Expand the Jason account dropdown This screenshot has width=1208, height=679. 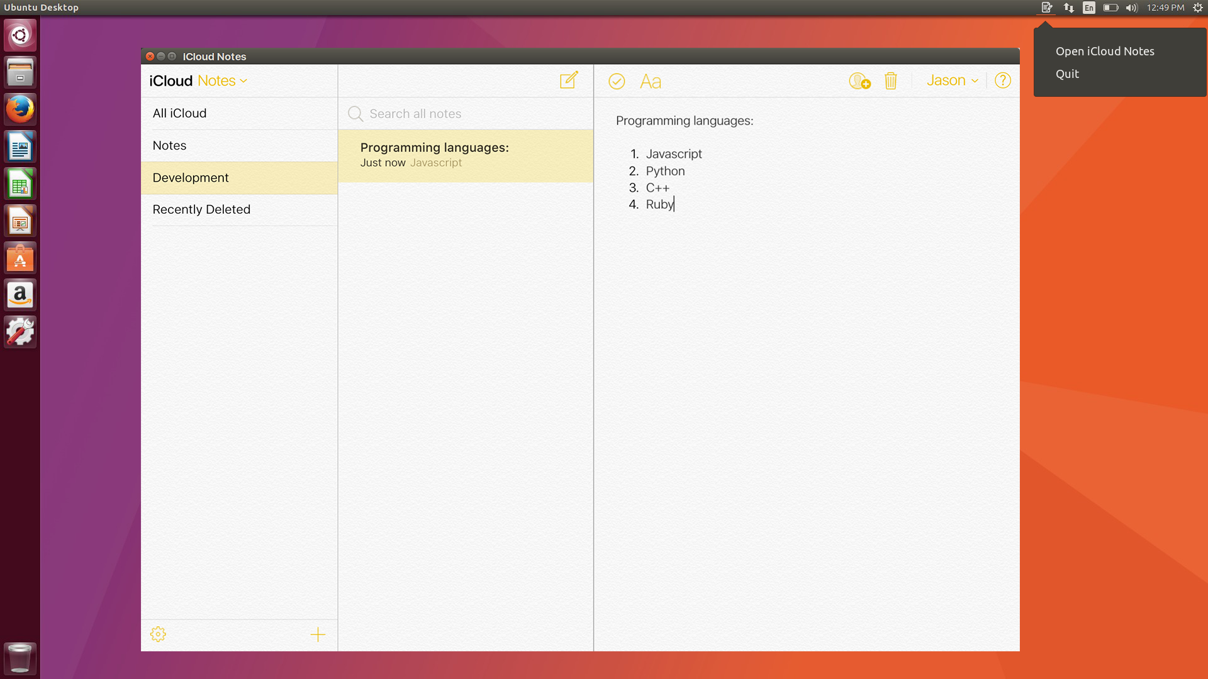click(953, 80)
